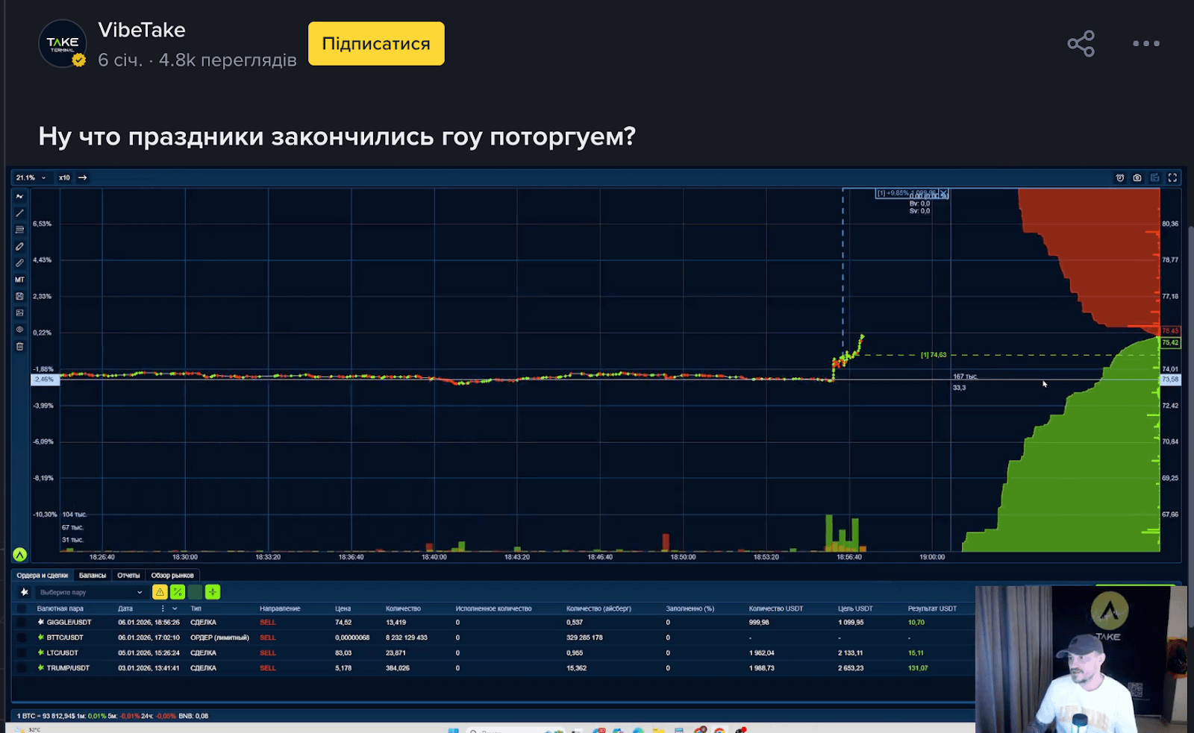Click the Цена column header
The image size is (1194, 733).
(343, 608)
